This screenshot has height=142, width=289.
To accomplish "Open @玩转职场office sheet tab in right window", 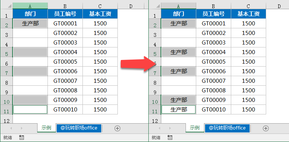I will [x=227, y=128].
